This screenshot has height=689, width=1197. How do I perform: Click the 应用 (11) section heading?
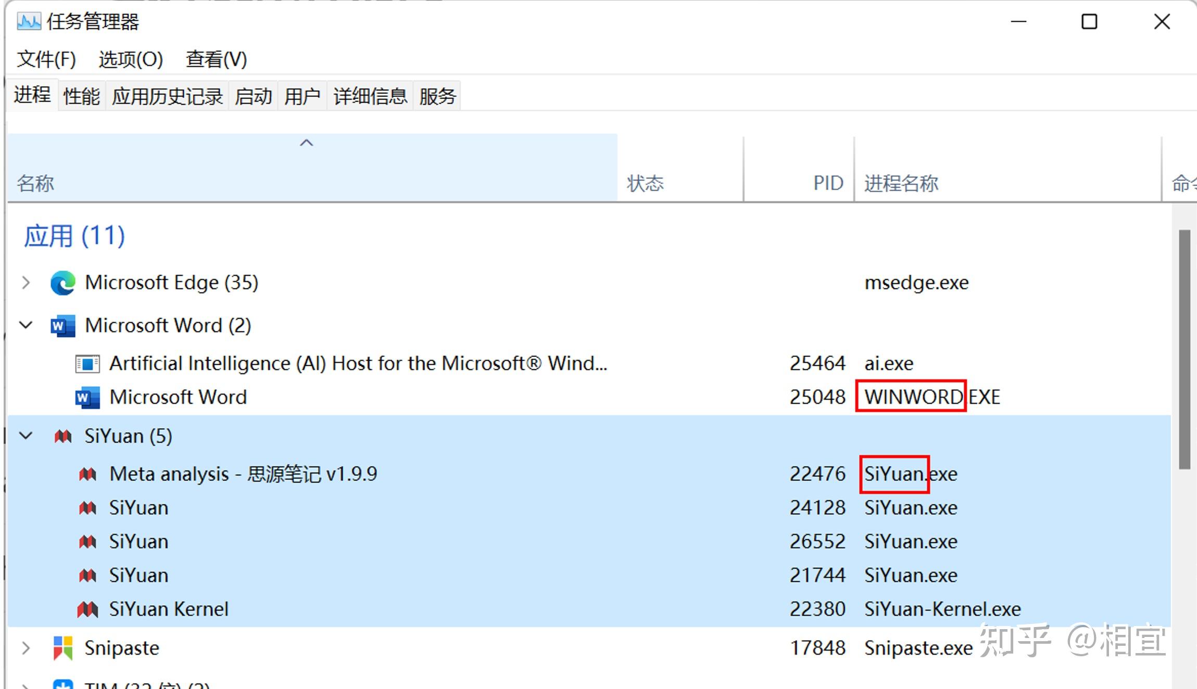74,236
